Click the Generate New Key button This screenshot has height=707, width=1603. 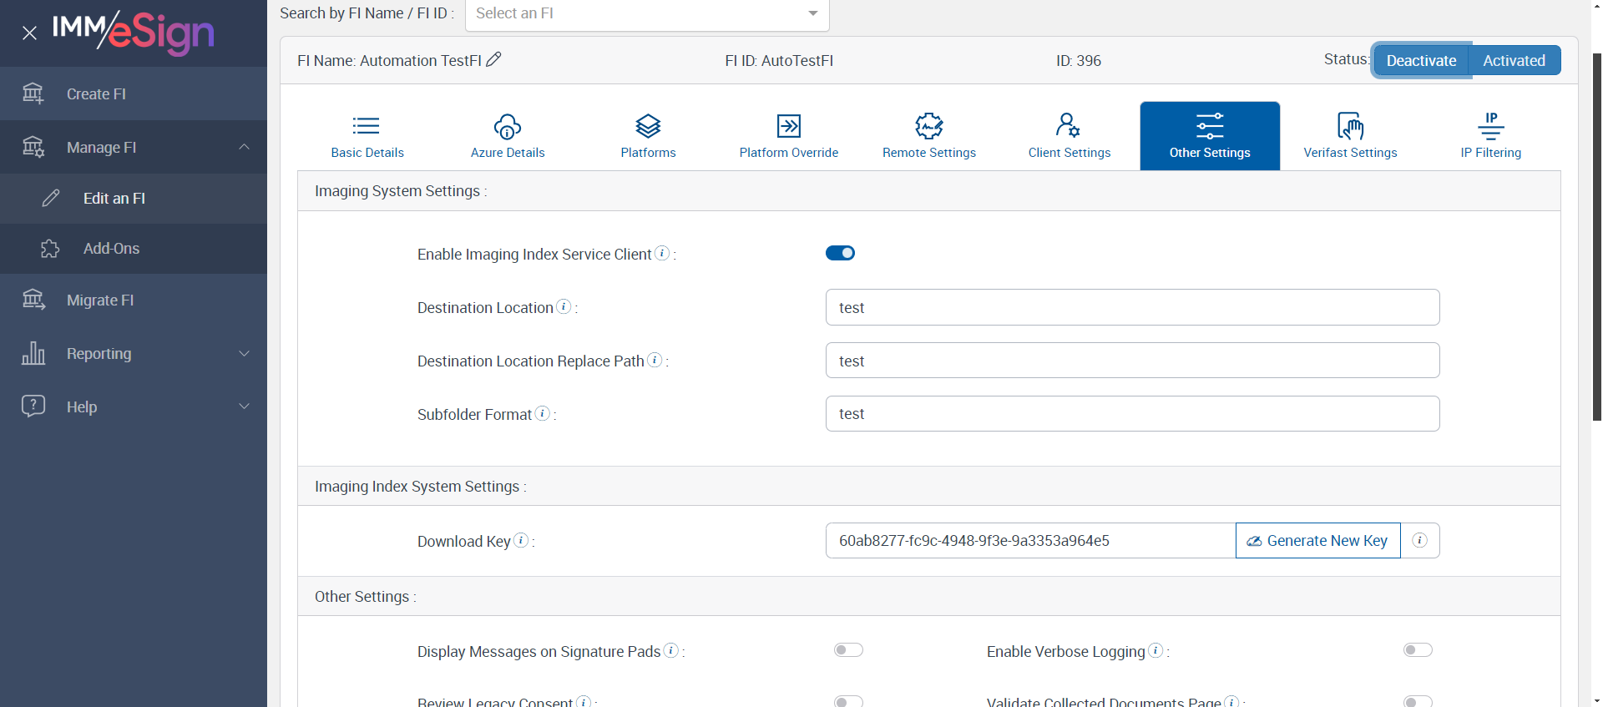(1317, 540)
